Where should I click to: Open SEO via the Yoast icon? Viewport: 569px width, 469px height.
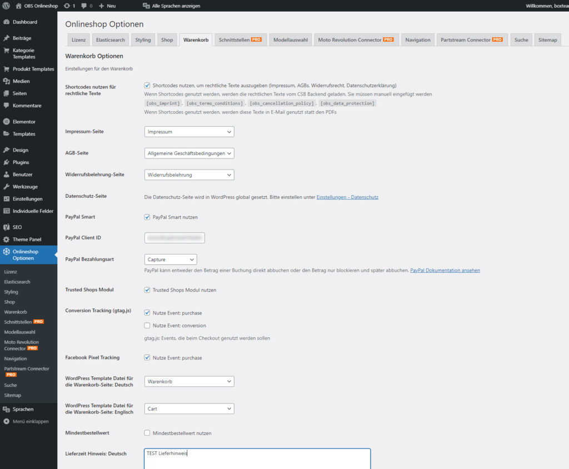pos(6,227)
